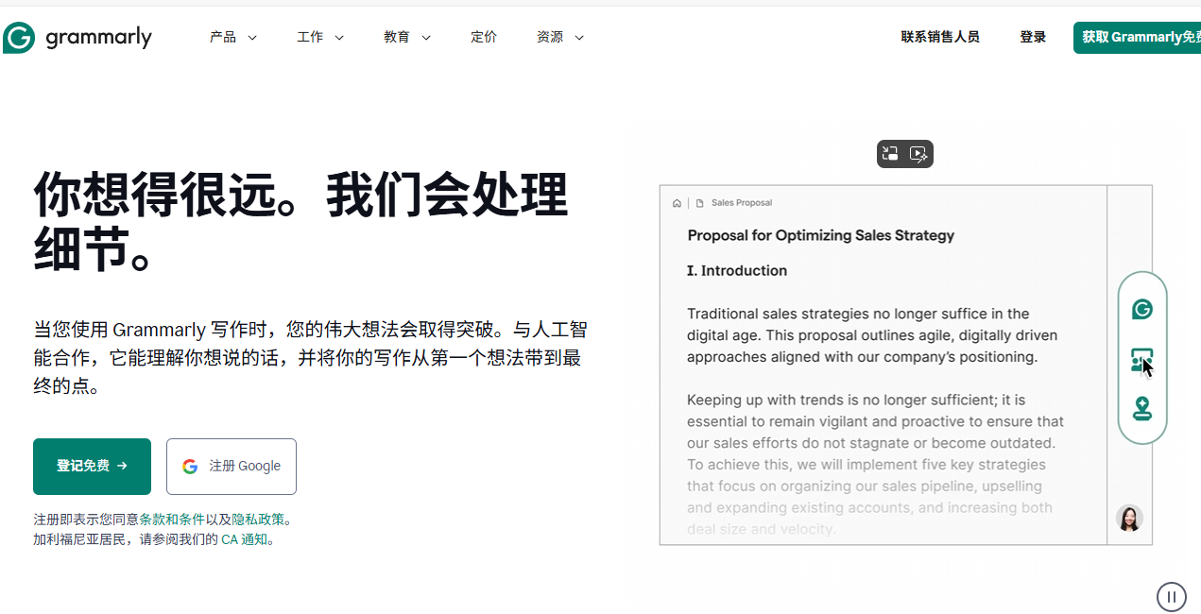Screen dimensions: 1201x614
Task: Click the 登记免费 sign-up button
Action: click(x=92, y=467)
